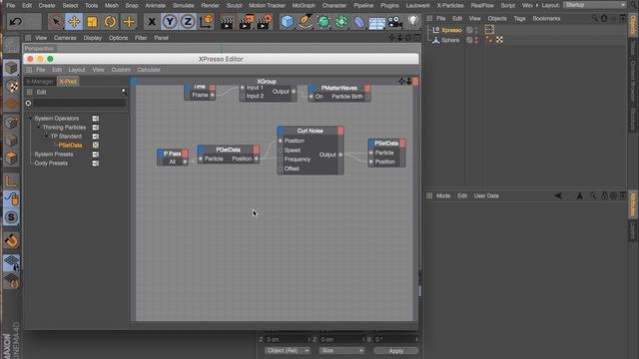Click the Output port of Curl Noise

(340, 155)
